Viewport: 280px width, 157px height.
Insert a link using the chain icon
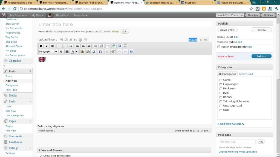tap(96, 46)
